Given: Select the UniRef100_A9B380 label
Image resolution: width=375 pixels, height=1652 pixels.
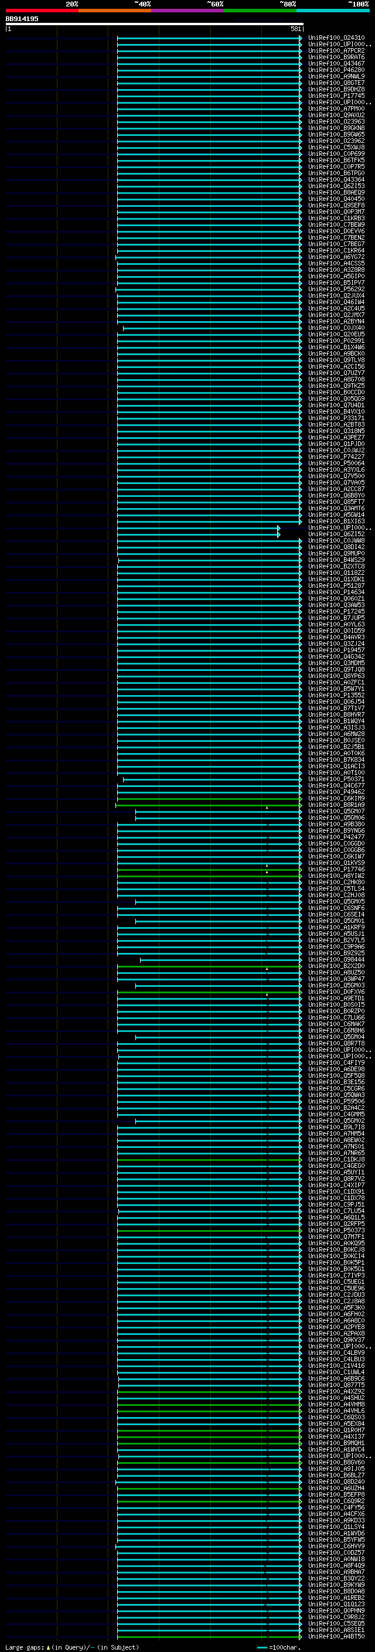Looking at the screenshot, I should click(x=336, y=824).
